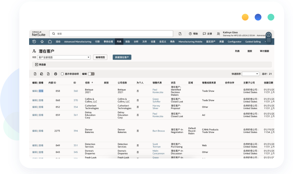Open the 客户全部视图 view dropdown
Viewport: 293px width, 174px height.
[x=64, y=57]
